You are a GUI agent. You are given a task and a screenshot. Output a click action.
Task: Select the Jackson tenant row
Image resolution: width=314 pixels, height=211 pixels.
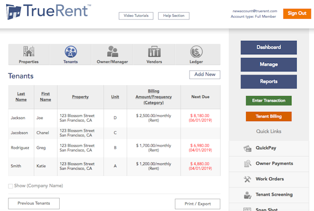click(114, 118)
